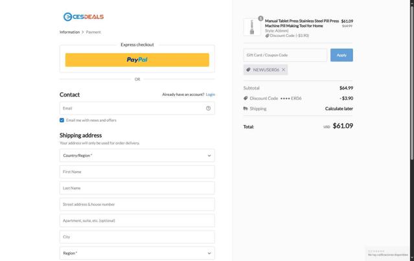The image size is (414, 261).
Task: Click the CESDEALS logo
Action: click(x=84, y=17)
